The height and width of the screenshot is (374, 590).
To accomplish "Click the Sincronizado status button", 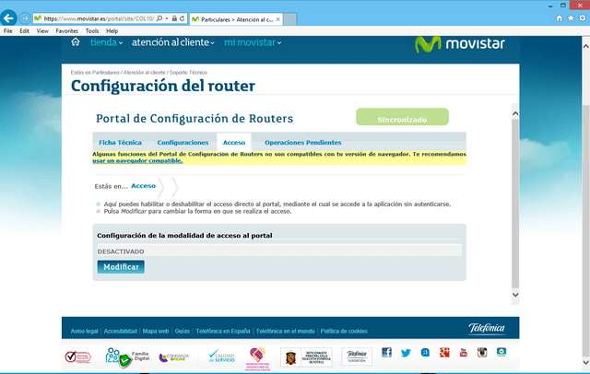I will (x=402, y=117).
